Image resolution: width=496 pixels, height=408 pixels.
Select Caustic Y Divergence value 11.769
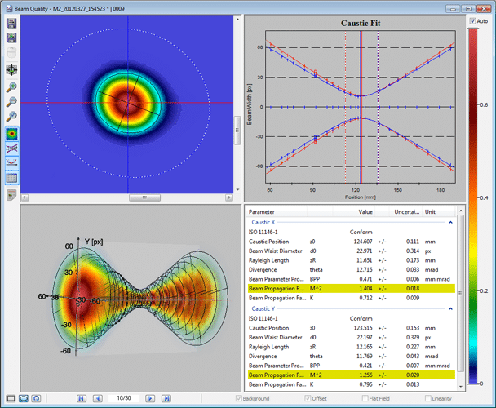[x=365, y=356]
